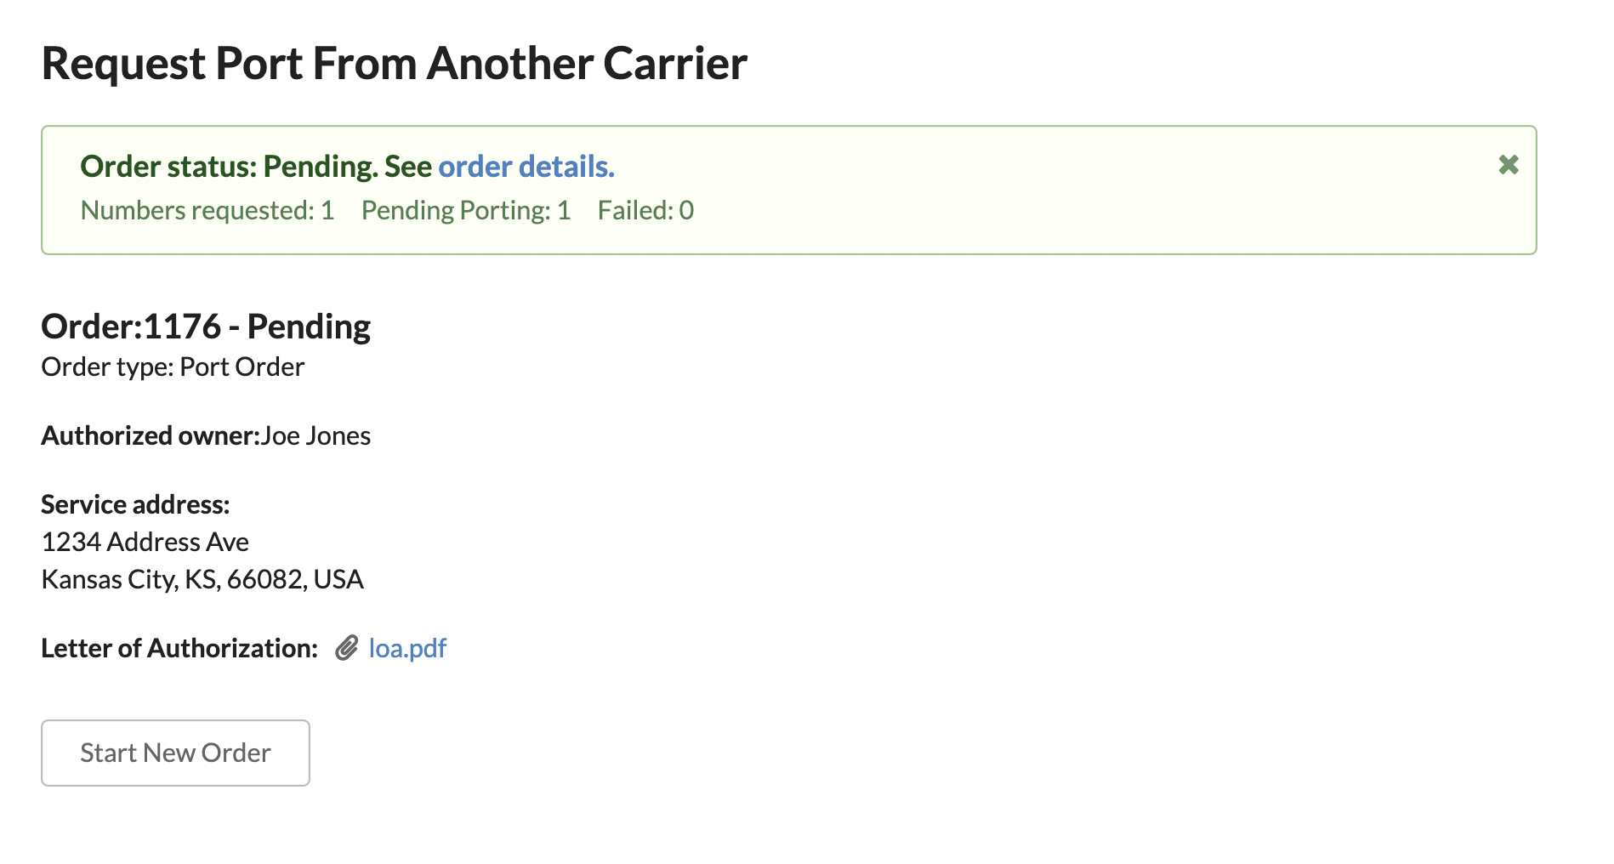This screenshot has height=864, width=1614.
Task: Click the Pending Porting: 1 count
Action: click(x=466, y=211)
